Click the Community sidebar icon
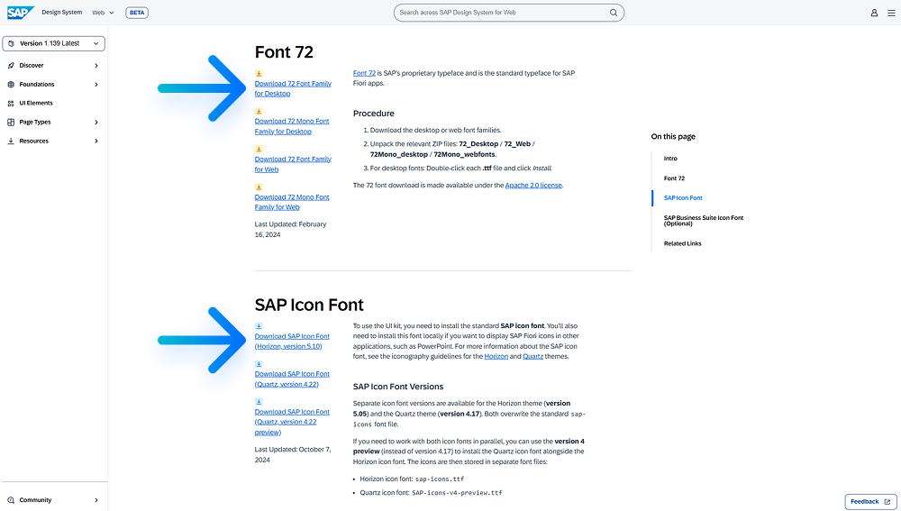 [x=11, y=500]
